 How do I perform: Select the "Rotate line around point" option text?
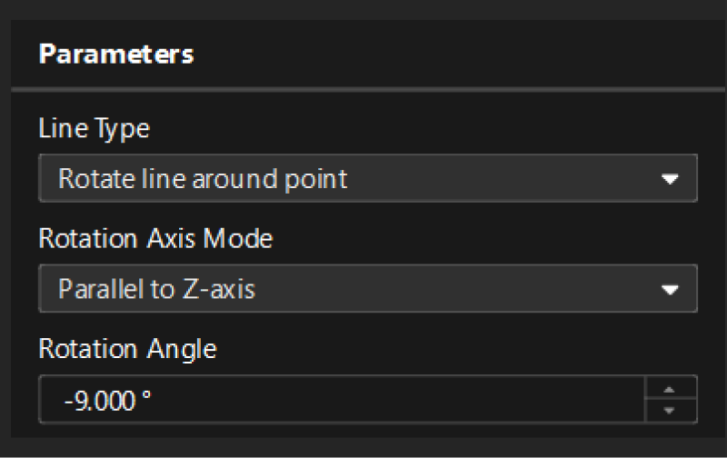click(x=203, y=178)
